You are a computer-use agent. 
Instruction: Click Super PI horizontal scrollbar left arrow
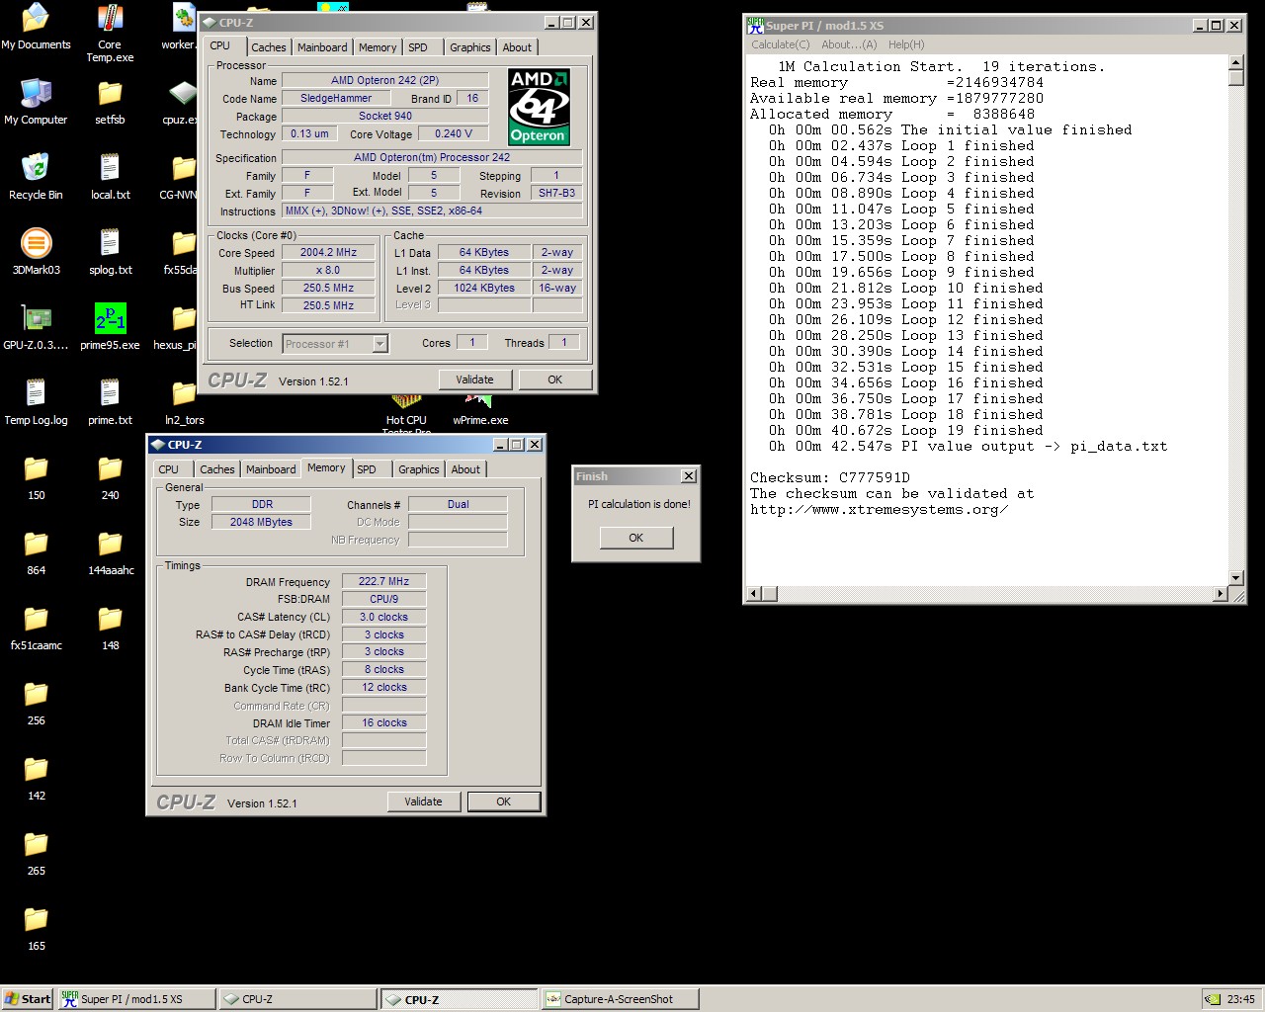click(x=754, y=594)
